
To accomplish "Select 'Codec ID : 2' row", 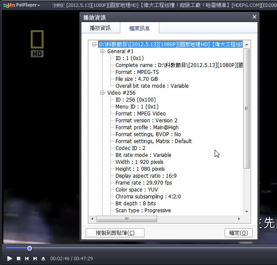I will (x=130, y=148).
